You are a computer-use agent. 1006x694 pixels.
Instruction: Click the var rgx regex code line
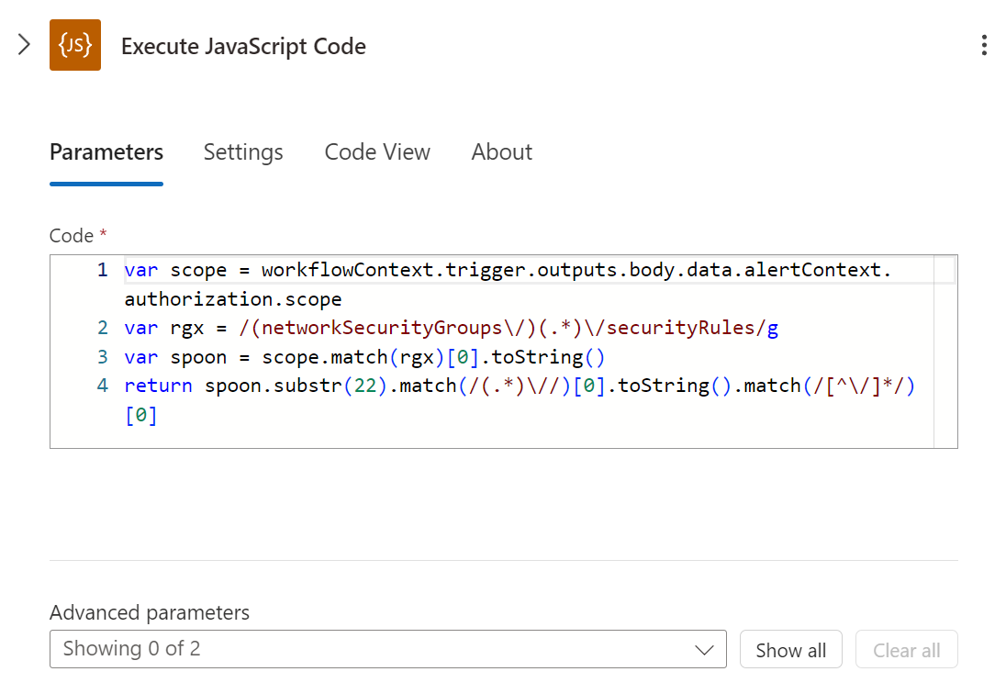point(451,329)
